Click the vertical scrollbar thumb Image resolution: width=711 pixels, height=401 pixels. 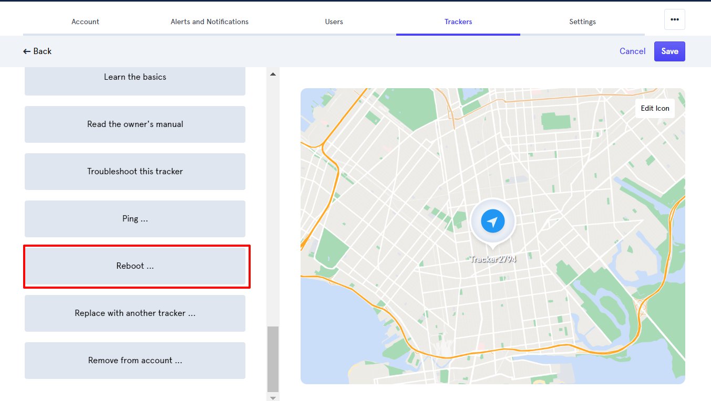[x=273, y=359]
